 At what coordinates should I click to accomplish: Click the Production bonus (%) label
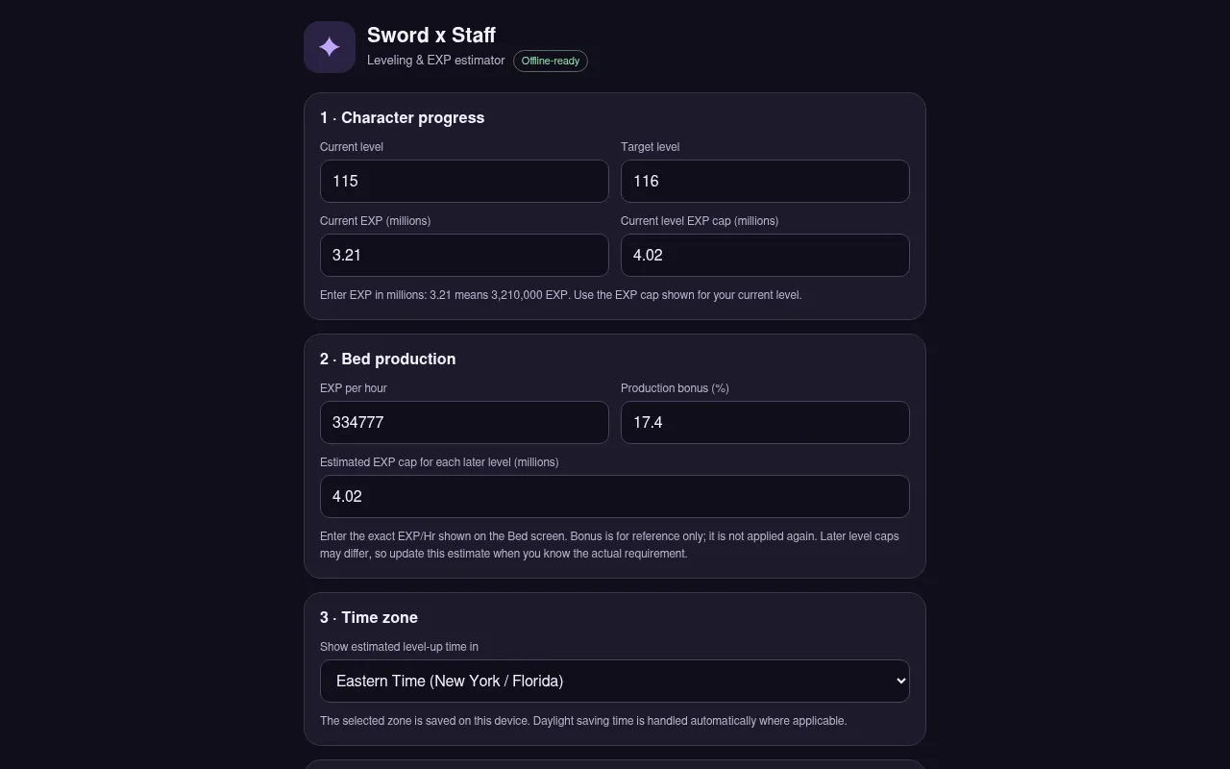(x=675, y=388)
